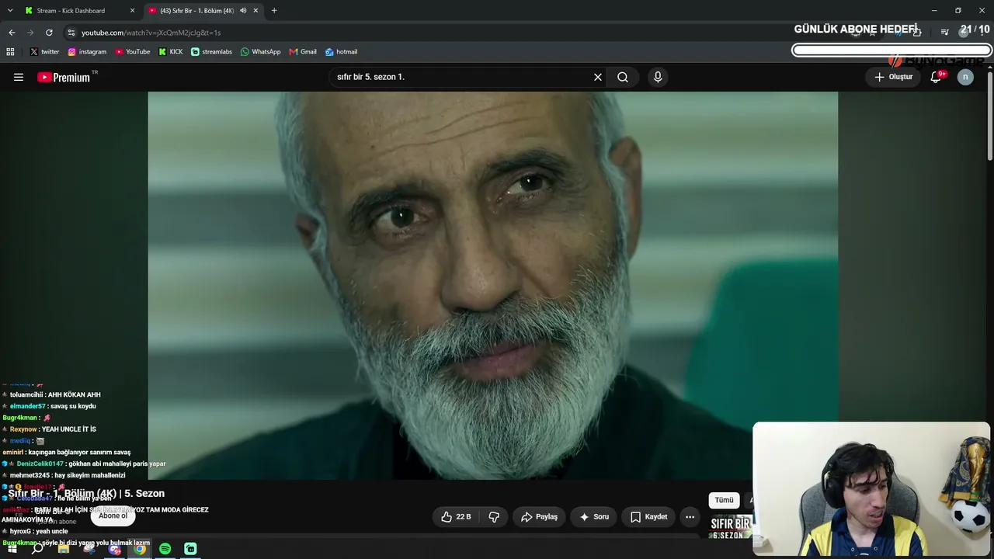Screen dimensions: 994x559
Task: Save the video with Kaydet
Action: coord(648,516)
